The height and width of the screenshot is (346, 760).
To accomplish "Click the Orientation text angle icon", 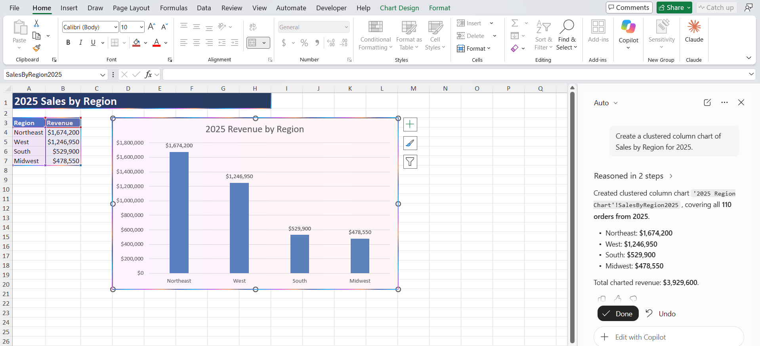I will coord(222,27).
